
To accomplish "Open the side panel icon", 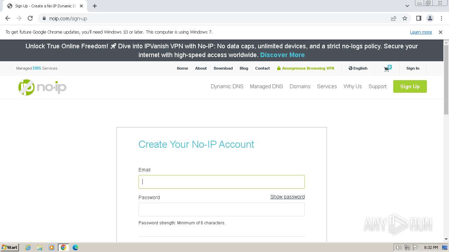I will pos(419,18).
